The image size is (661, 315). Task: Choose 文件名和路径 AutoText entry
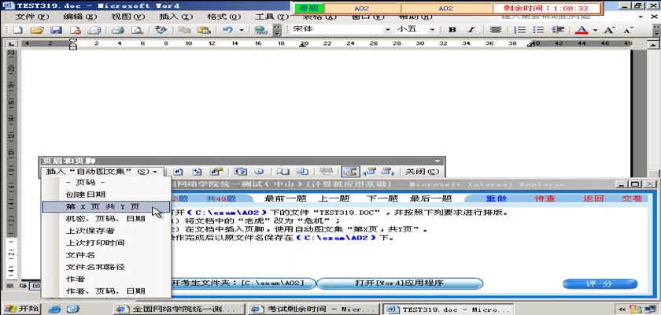coord(105,267)
